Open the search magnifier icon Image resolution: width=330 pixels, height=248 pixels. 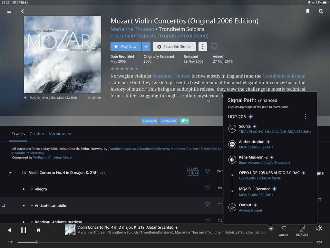pos(321,11)
